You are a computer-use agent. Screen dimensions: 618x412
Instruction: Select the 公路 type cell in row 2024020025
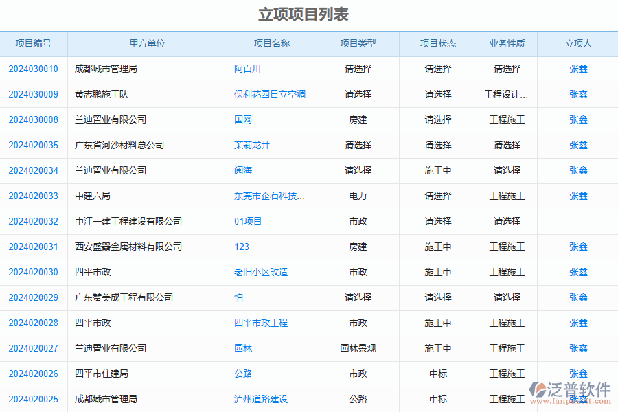click(x=358, y=400)
